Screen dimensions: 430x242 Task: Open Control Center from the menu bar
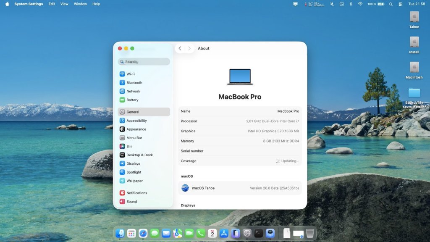[x=400, y=4]
